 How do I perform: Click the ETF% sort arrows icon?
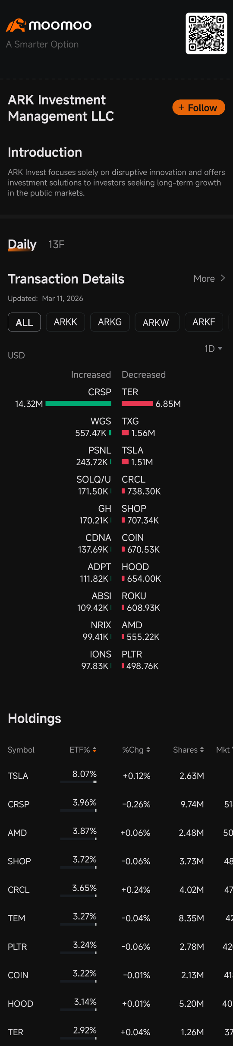click(94, 750)
